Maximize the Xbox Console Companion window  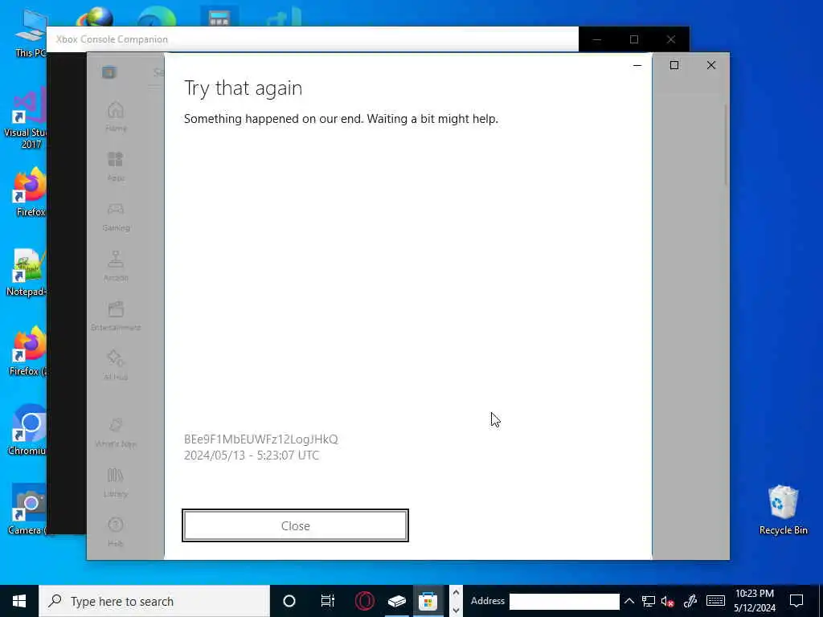(634, 39)
